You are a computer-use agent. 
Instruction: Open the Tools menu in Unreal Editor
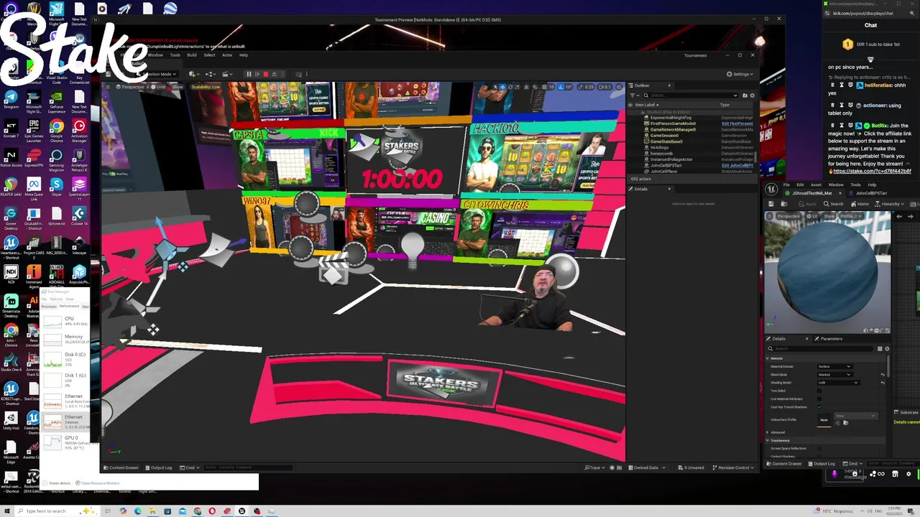(x=175, y=55)
